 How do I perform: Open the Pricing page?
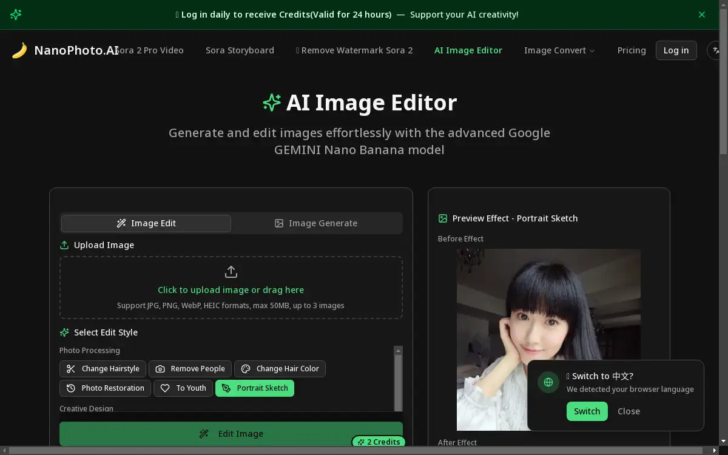pyautogui.click(x=632, y=50)
